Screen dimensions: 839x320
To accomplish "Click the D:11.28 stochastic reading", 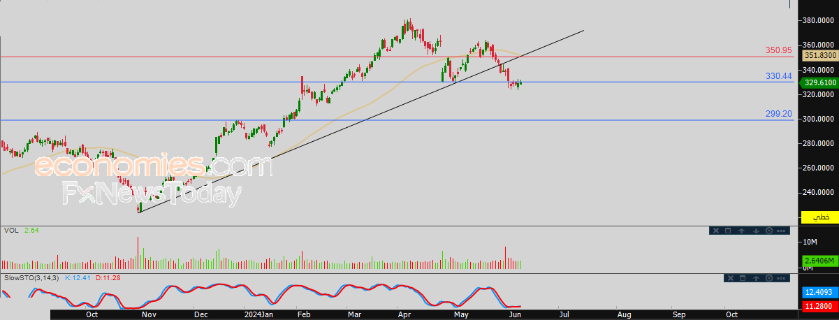I will point(108,278).
